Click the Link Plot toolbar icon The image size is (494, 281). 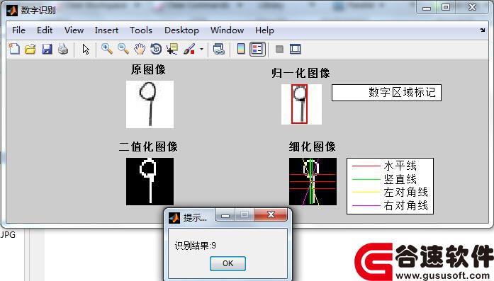[x=218, y=49]
